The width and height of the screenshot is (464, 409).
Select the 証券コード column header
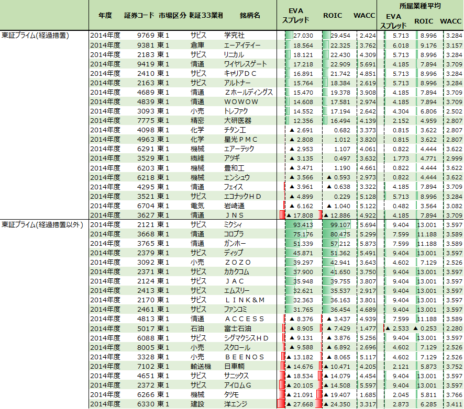(x=138, y=16)
